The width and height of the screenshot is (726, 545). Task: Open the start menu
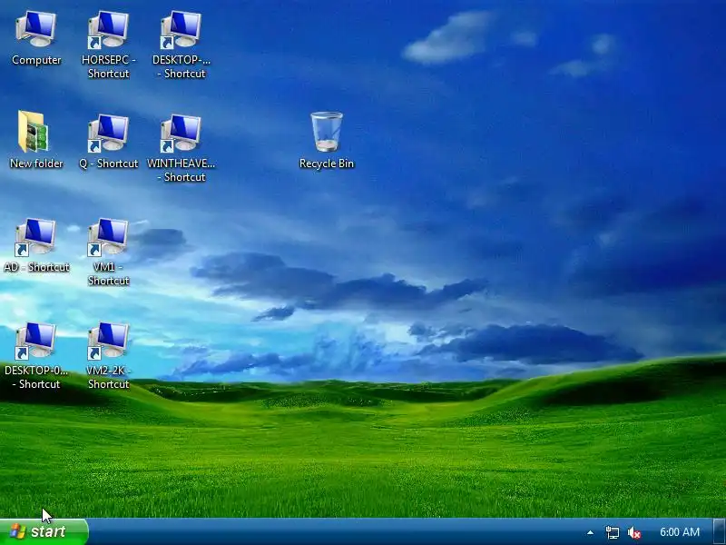click(44, 531)
